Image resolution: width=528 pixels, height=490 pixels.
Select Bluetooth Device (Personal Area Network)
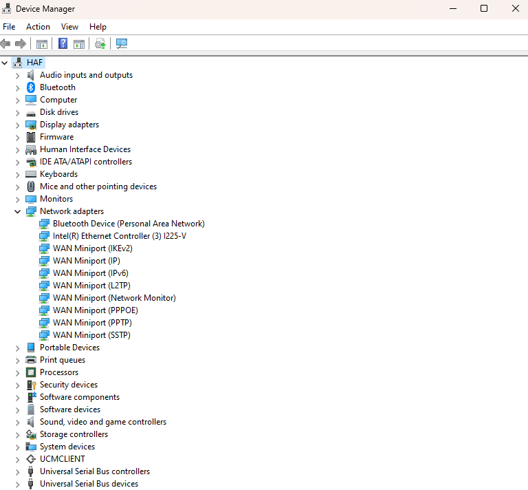[x=129, y=224]
